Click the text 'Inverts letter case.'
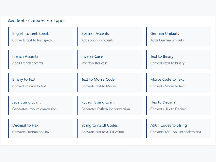 (95, 63)
